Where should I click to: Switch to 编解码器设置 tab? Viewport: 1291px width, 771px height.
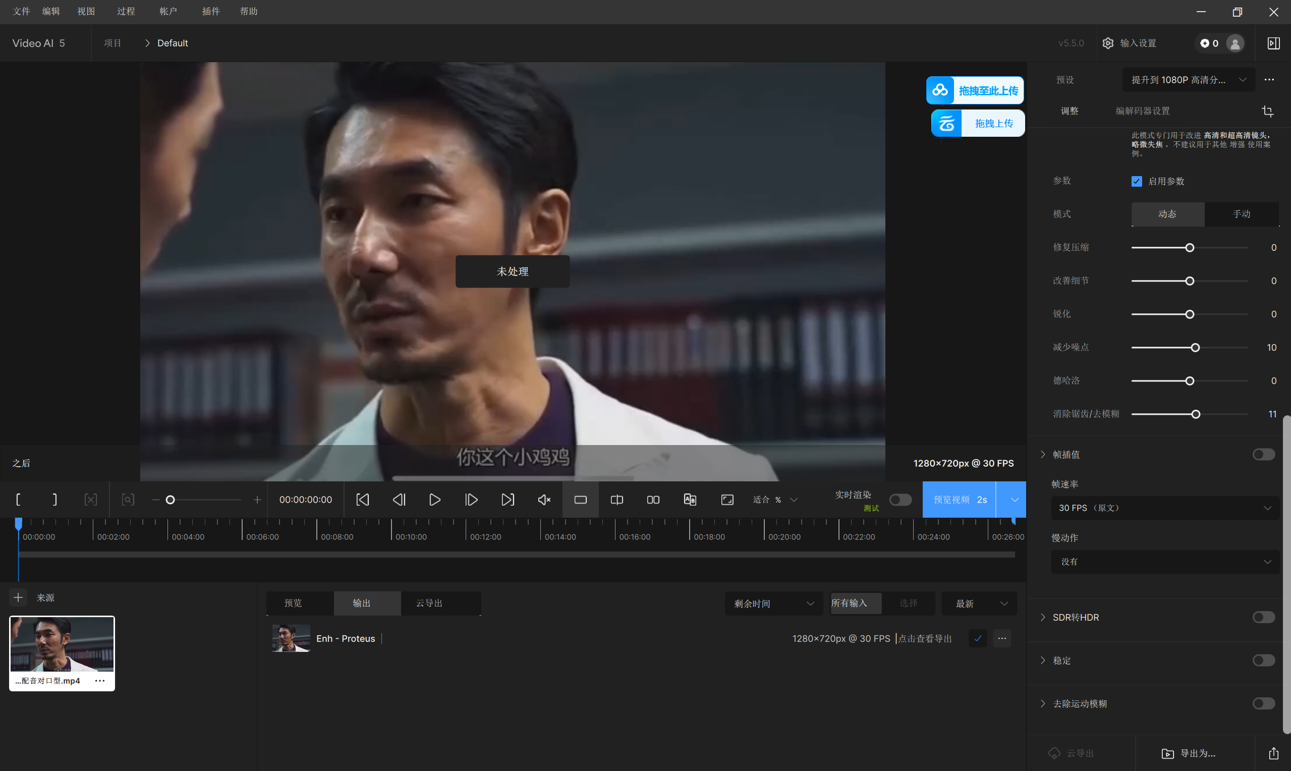point(1143,111)
